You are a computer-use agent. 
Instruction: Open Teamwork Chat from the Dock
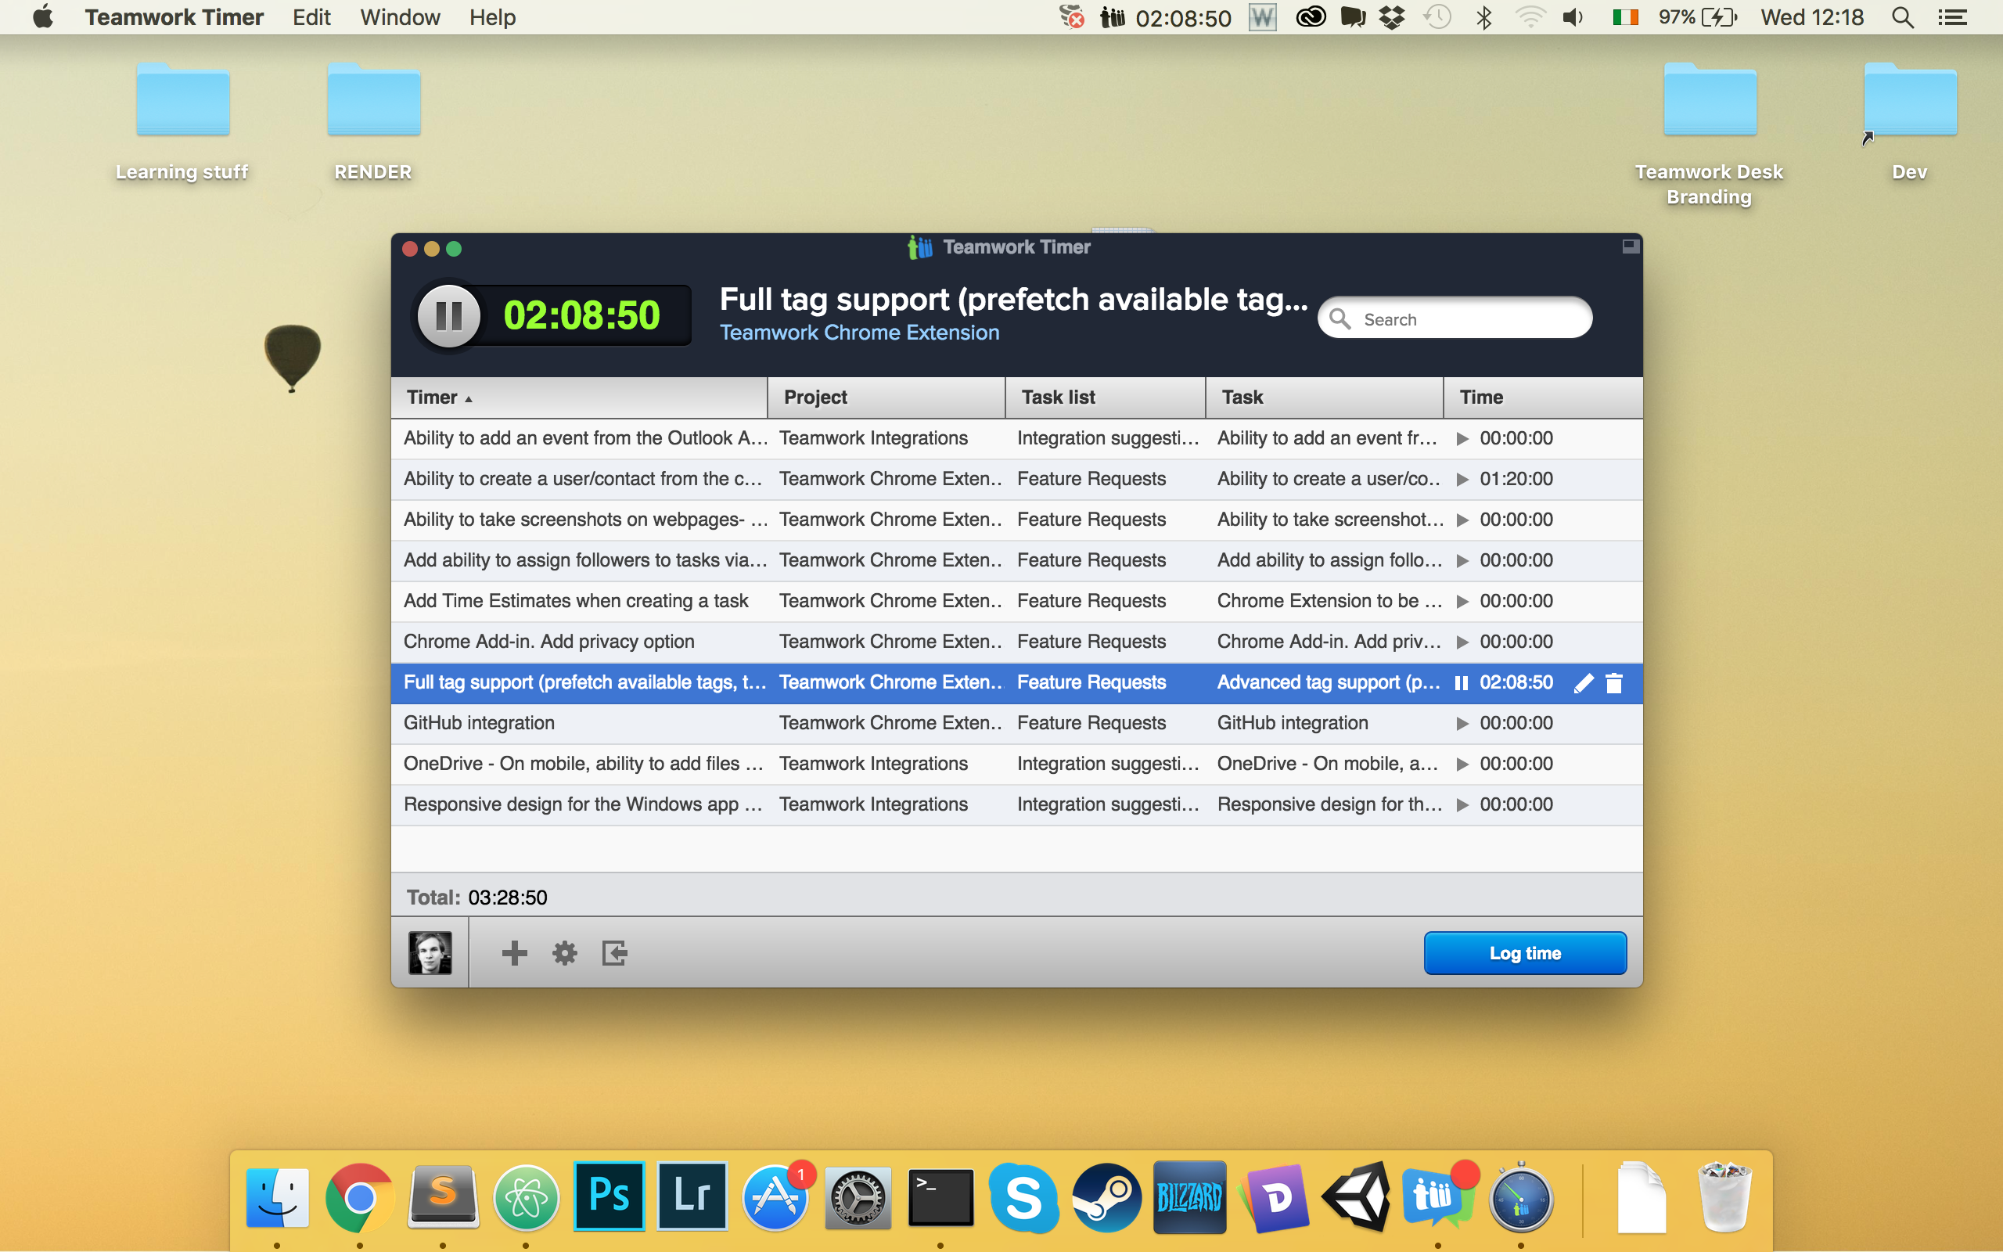point(1440,1196)
